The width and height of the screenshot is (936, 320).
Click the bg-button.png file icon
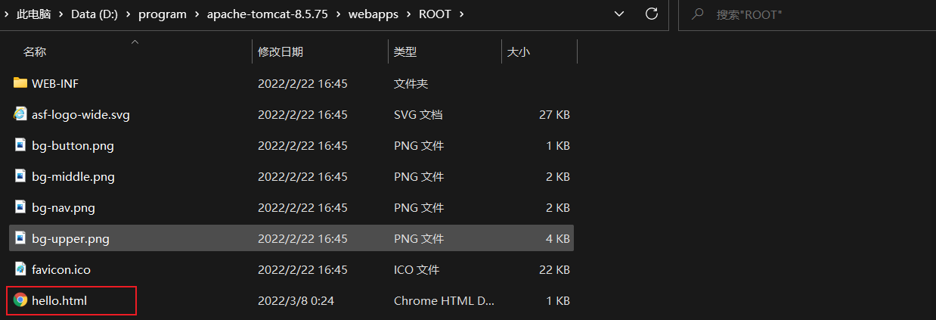[20, 145]
